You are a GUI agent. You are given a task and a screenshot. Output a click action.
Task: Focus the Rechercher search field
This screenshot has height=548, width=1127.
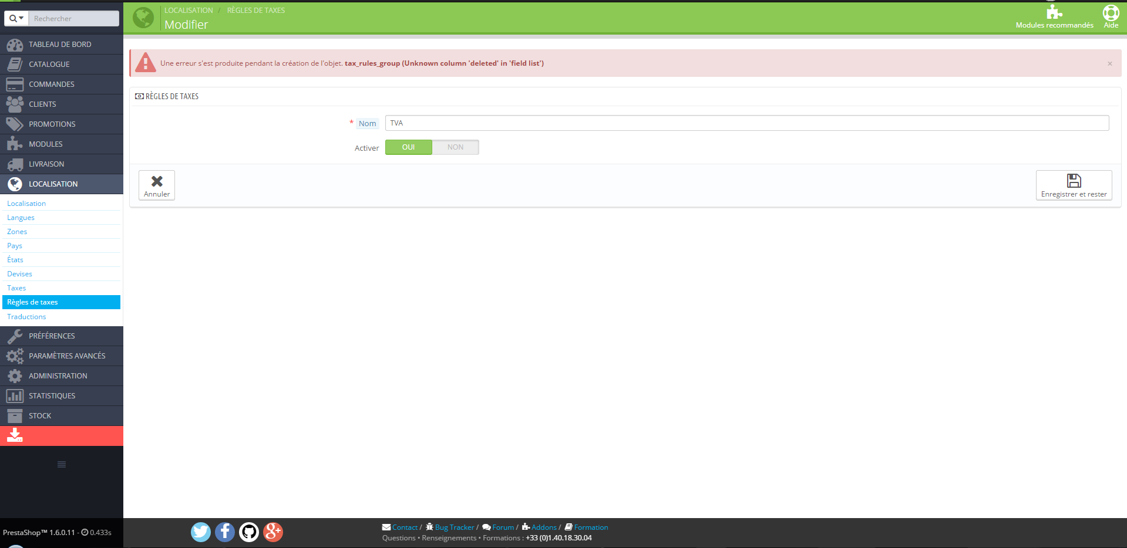[x=73, y=19]
